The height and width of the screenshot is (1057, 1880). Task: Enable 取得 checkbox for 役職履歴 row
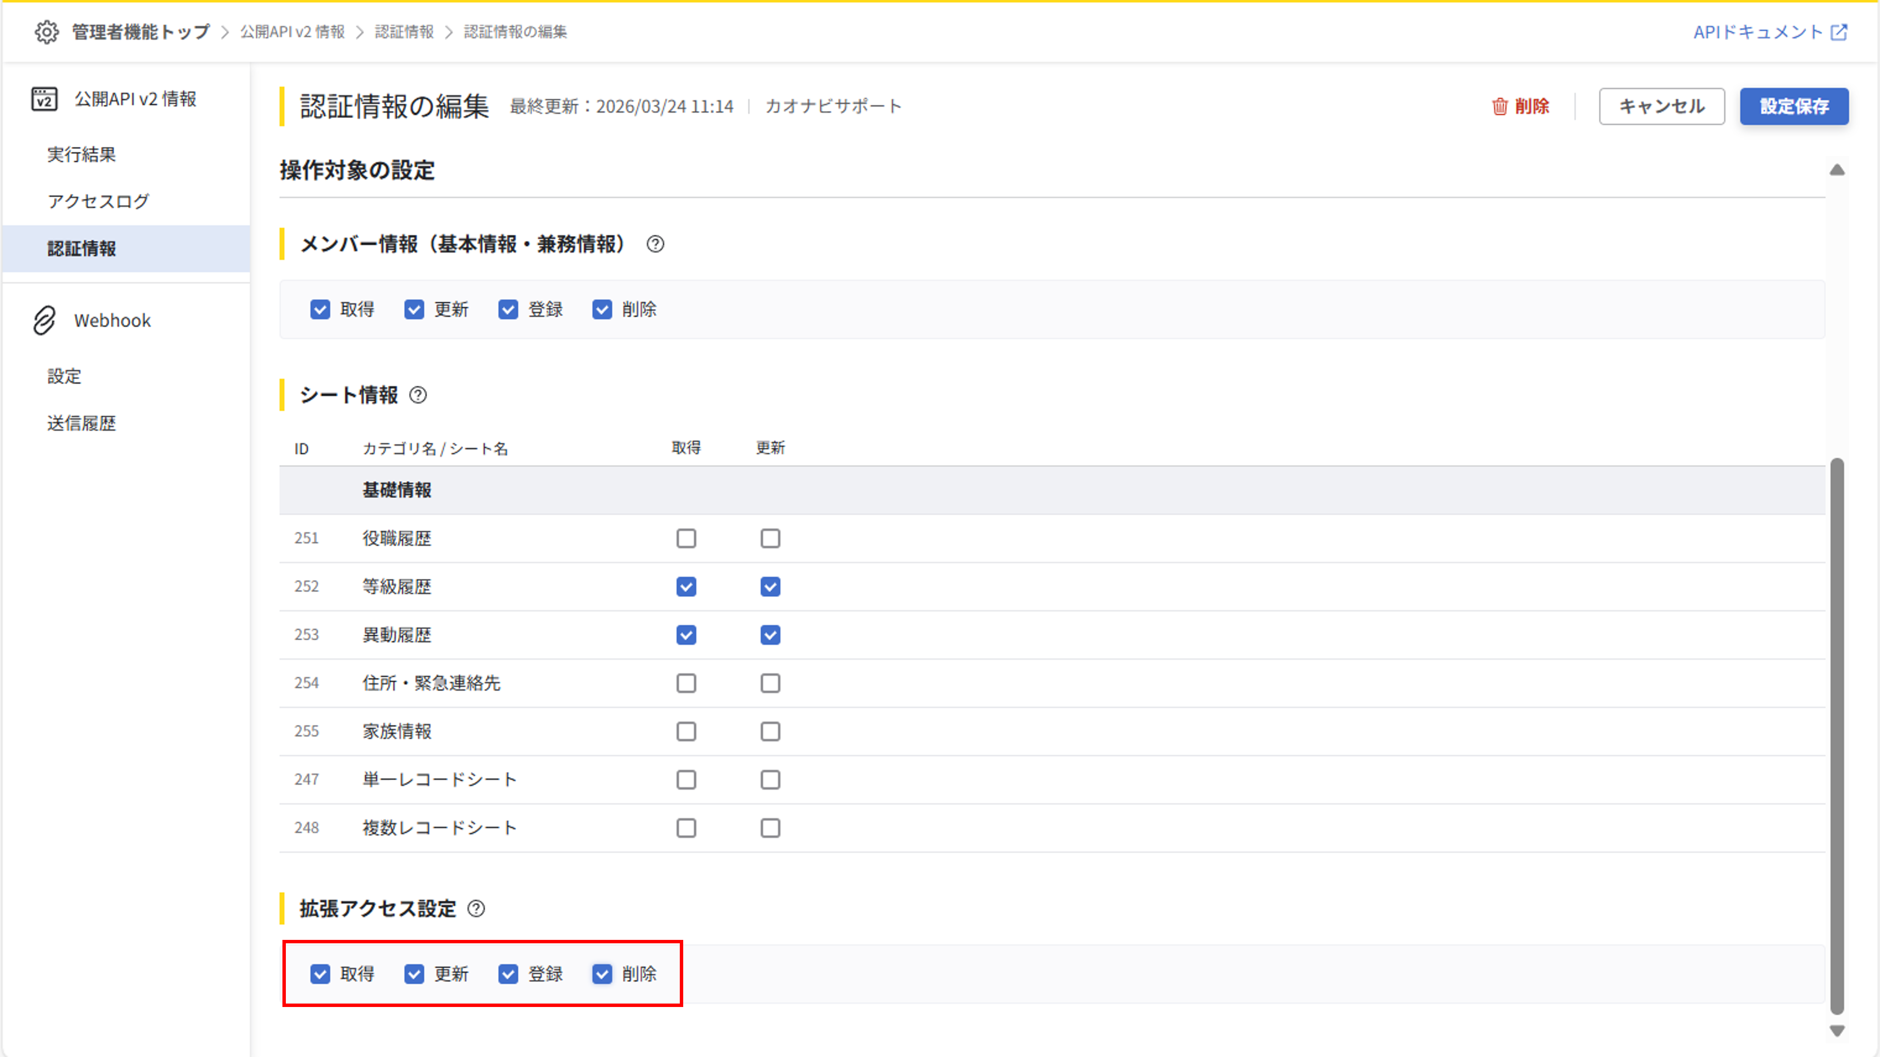coord(685,539)
